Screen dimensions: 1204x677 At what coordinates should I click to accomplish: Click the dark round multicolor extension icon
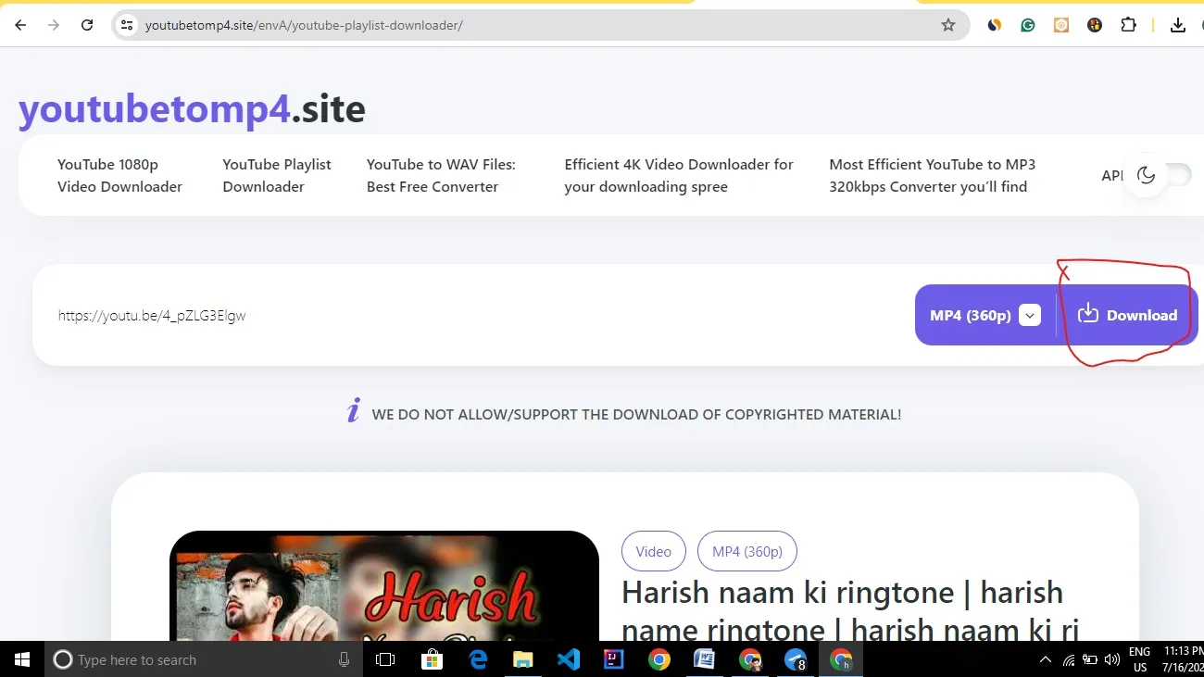pyautogui.click(x=1095, y=25)
